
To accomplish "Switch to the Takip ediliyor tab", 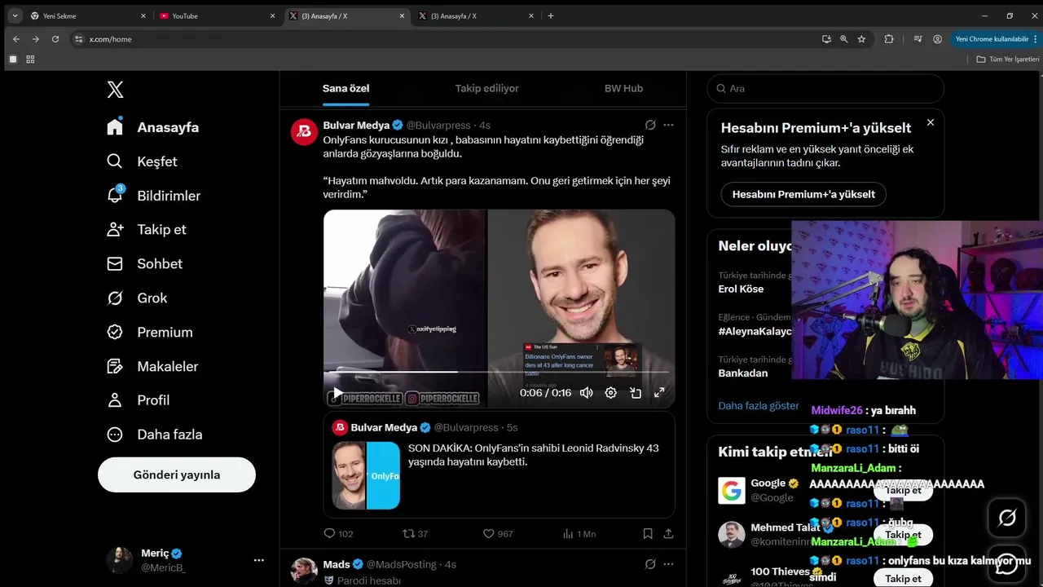I will tap(486, 88).
